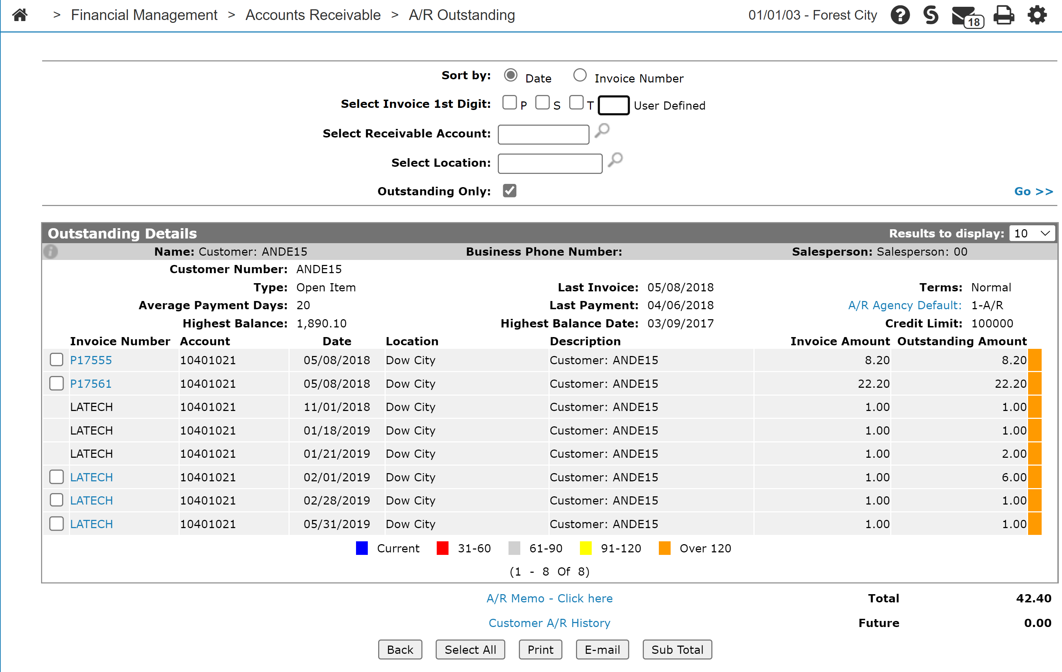Screen dimensions: 1062x672
Task: Click the printer icon in header
Action: pyautogui.click(x=1004, y=15)
